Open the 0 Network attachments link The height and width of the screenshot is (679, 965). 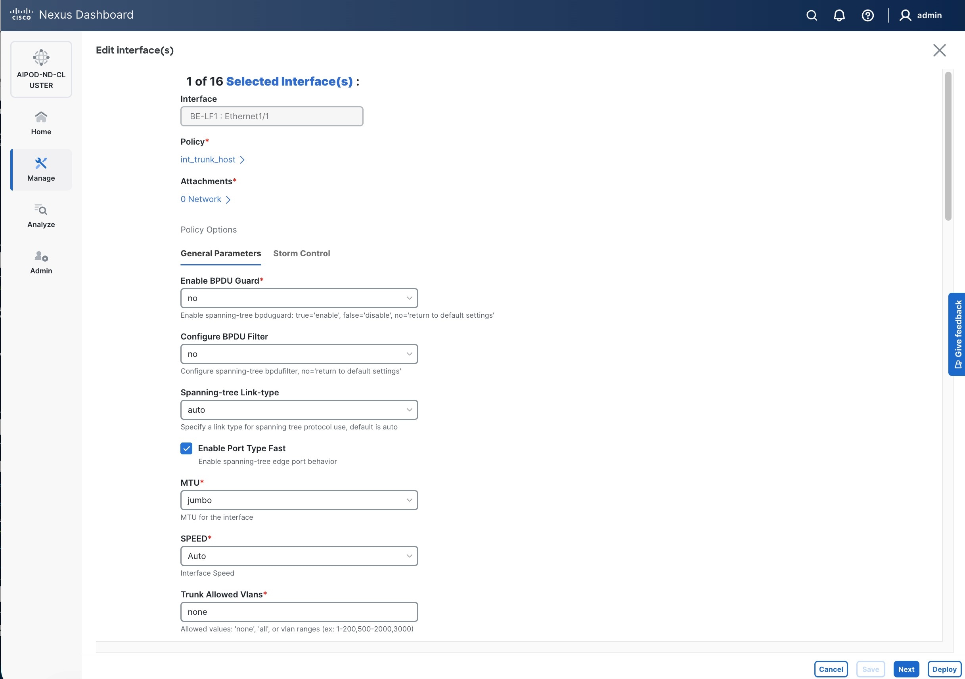201,199
